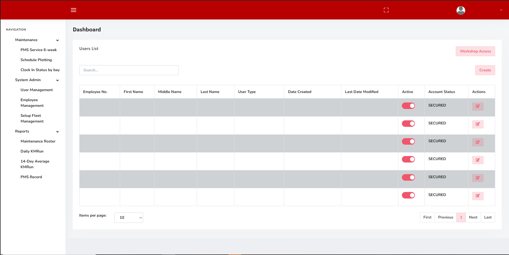This screenshot has width=509, height=255.
Task: Disable Active switch in fourth user row
Action: (408, 159)
